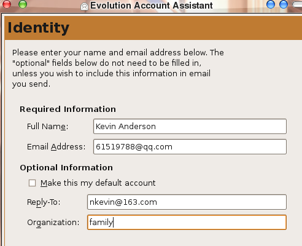Click the Organization field containing family
Viewport: 302px width, 246px height.
[x=187, y=222]
